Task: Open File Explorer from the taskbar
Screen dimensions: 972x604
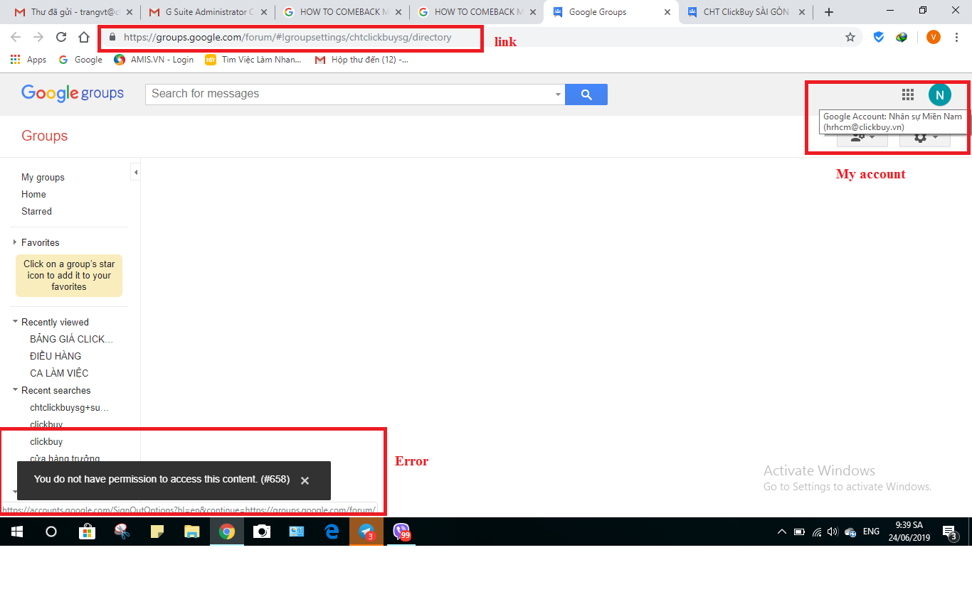Action: tap(191, 532)
